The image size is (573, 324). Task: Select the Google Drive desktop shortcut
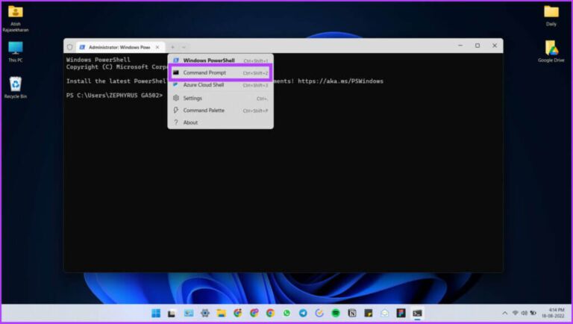tap(551, 52)
